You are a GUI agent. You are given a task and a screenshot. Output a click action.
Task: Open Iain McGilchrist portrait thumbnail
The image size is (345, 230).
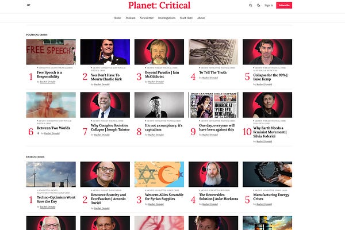tap(159, 52)
